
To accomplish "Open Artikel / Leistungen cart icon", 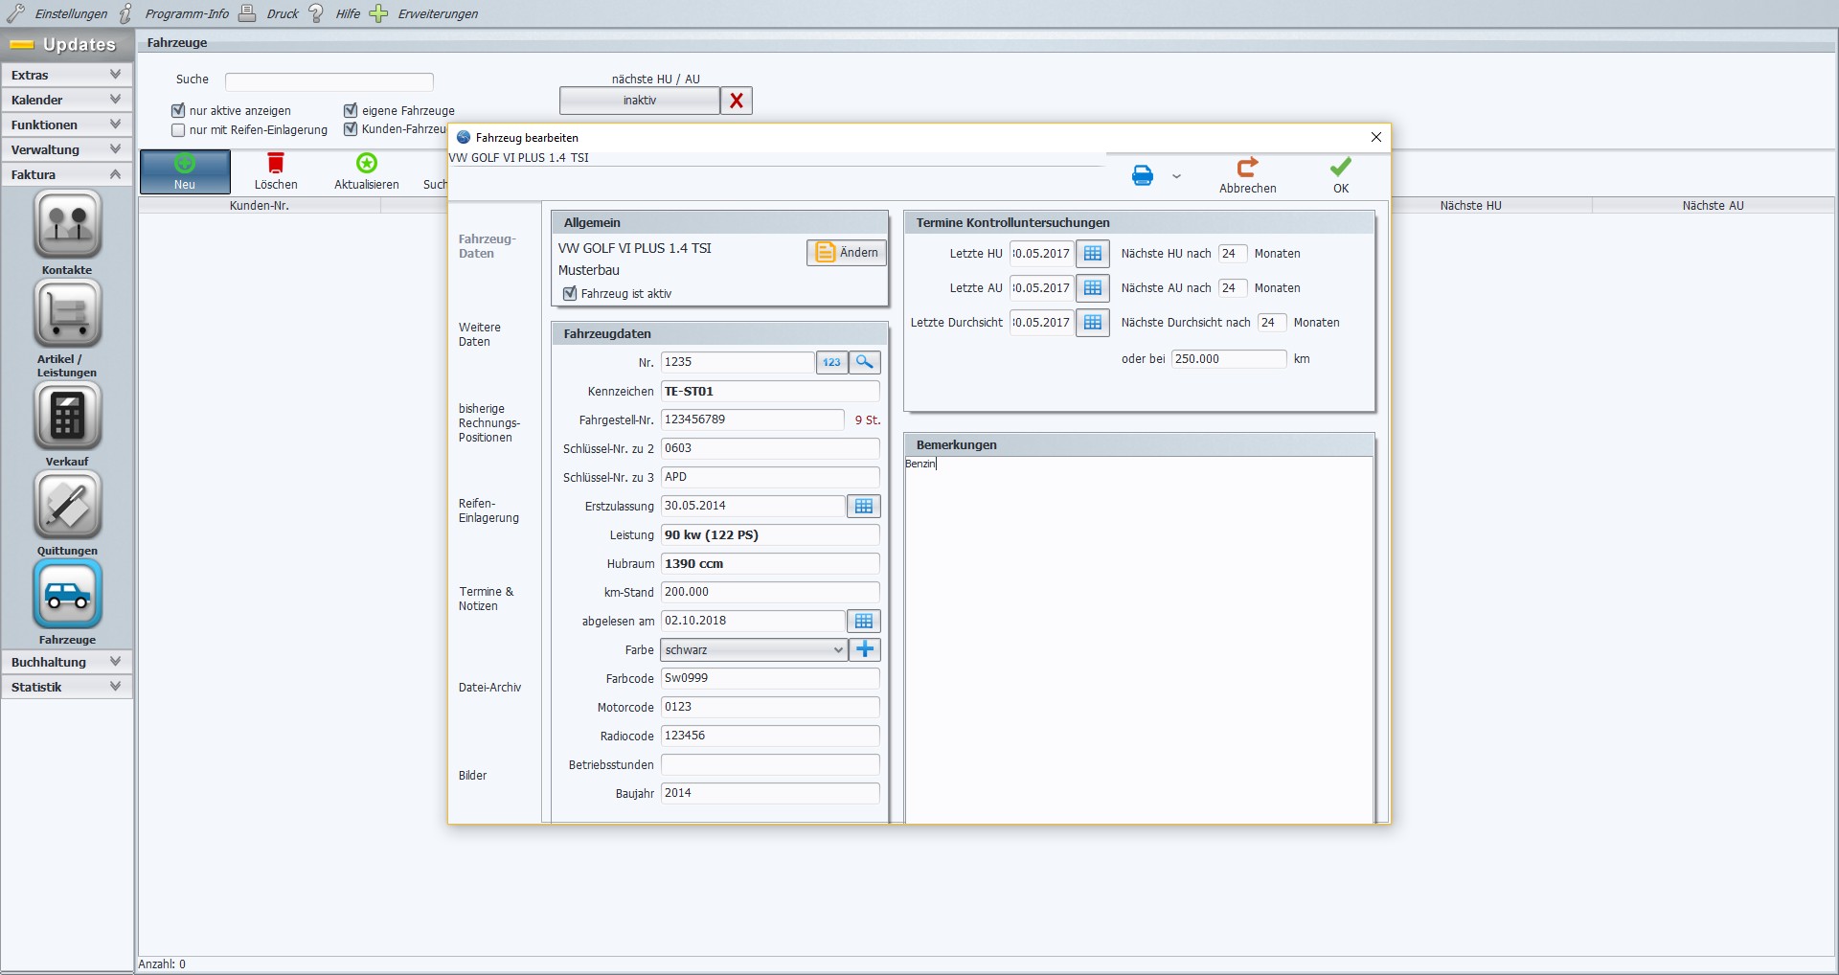I will [67, 313].
